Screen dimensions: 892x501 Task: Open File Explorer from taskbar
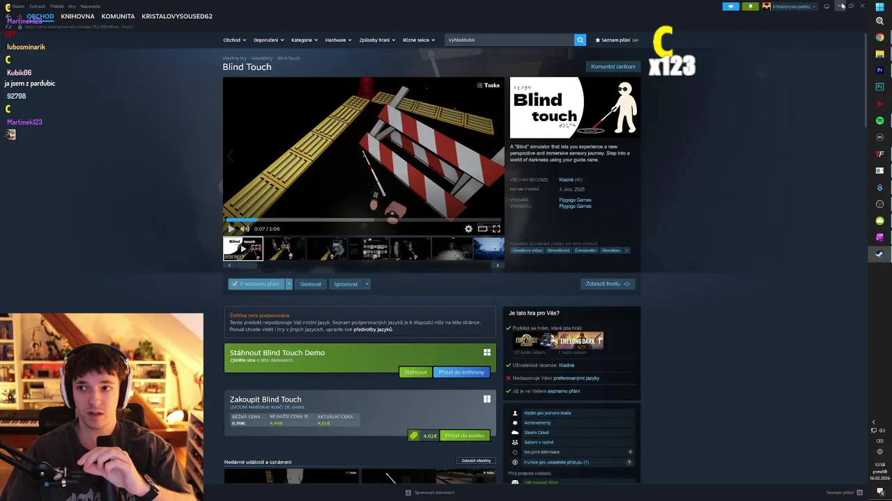tap(879, 54)
